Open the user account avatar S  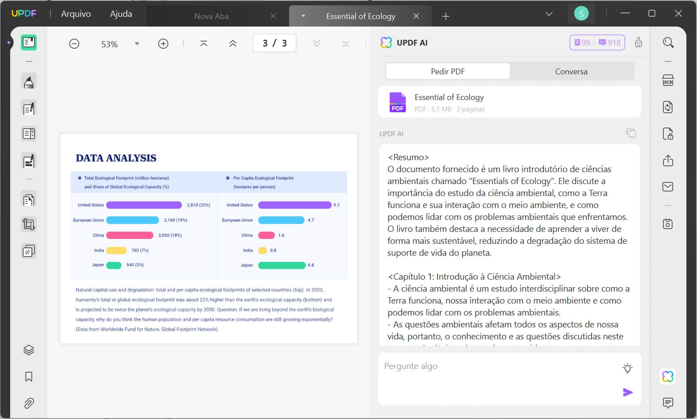pos(581,14)
